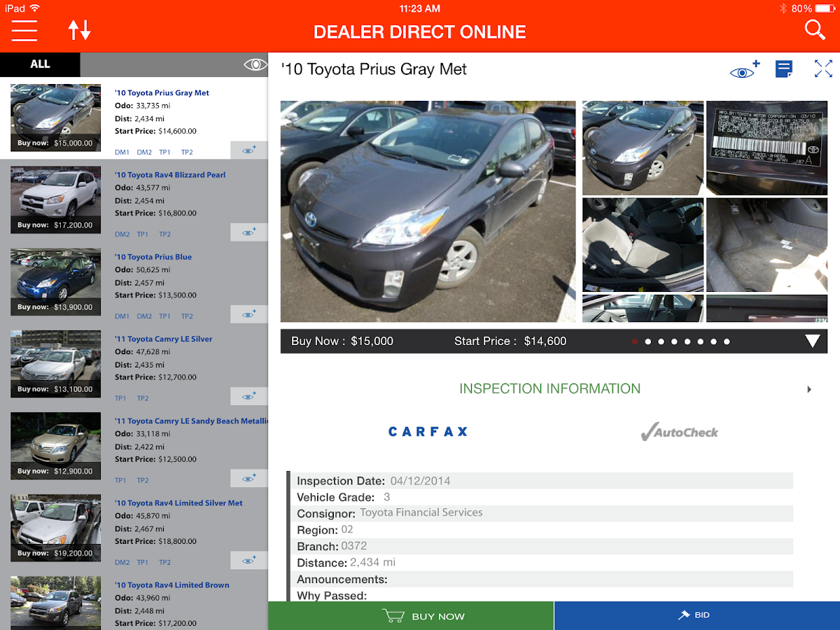View the main large Prius photo
This screenshot has height=630, width=840.
coord(428,211)
